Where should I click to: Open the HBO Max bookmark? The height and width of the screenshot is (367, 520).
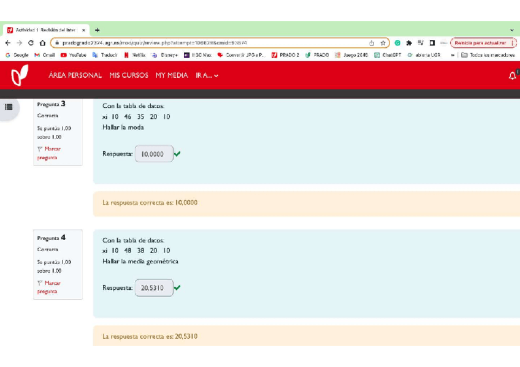point(198,55)
